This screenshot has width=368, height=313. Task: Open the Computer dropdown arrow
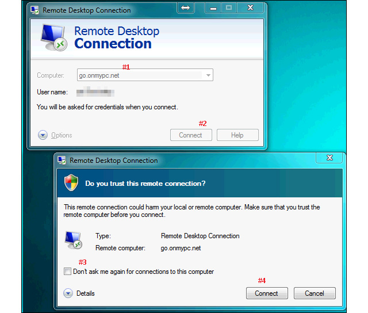click(208, 75)
